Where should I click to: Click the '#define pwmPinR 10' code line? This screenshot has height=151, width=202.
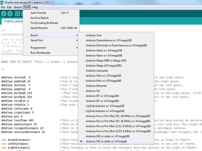[x=16, y=81]
